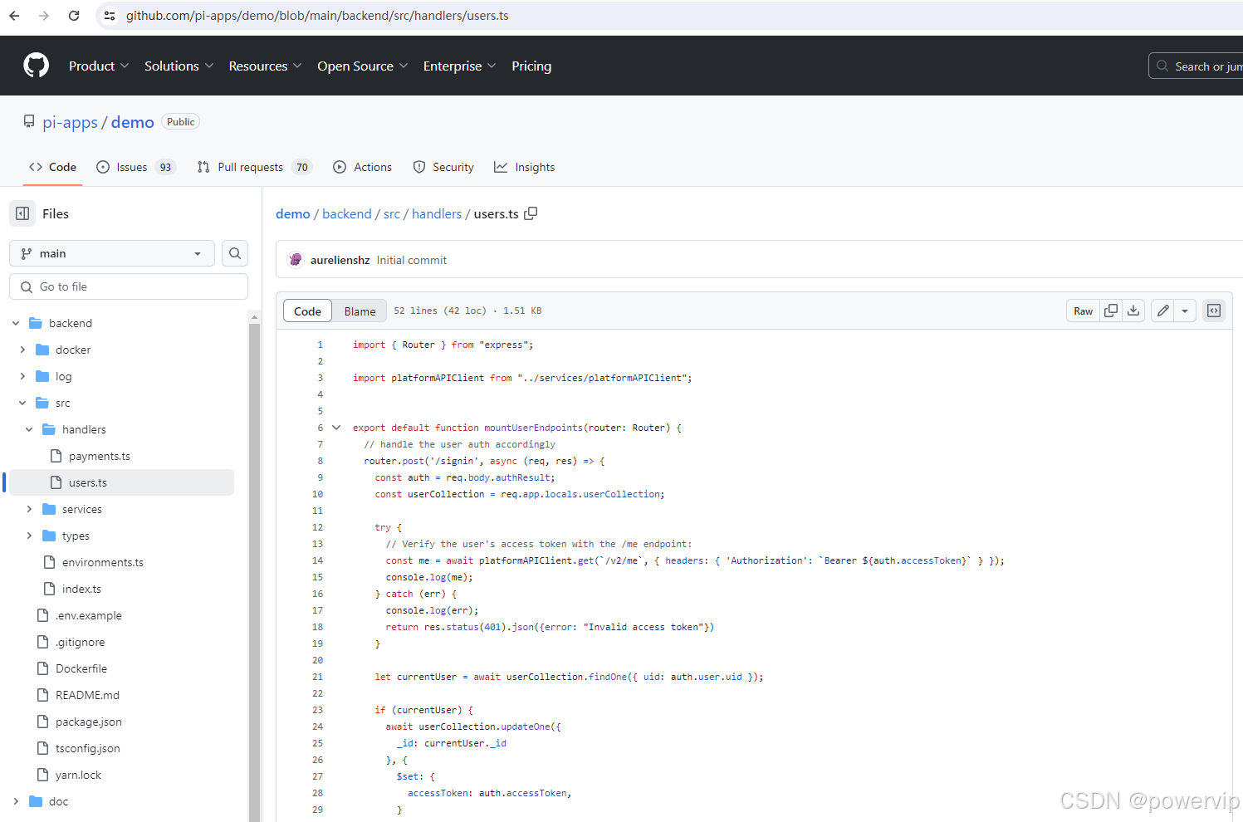Screen dimensions: 1243x822
Task: Select the yarn.lock file icon
Action: click(43, 775)
